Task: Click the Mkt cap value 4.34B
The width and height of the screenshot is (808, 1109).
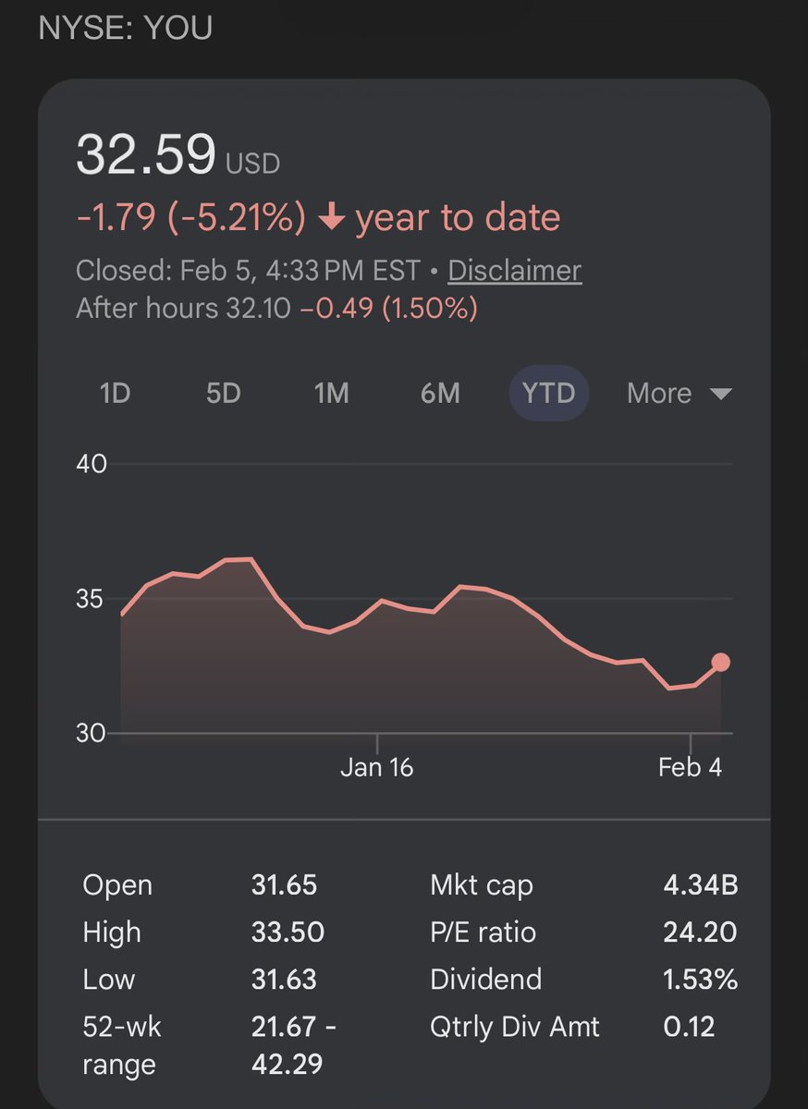Action: click(x=701, y=884)
